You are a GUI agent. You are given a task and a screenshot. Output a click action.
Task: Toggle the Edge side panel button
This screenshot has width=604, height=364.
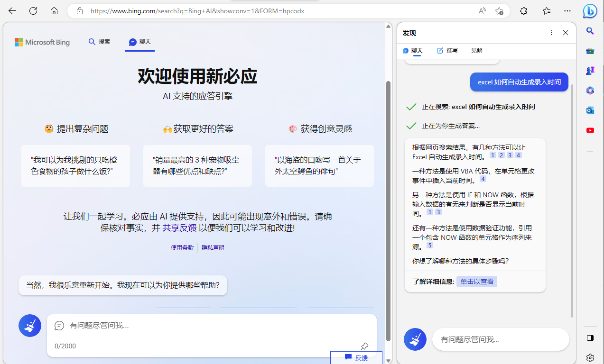(590, 338)
